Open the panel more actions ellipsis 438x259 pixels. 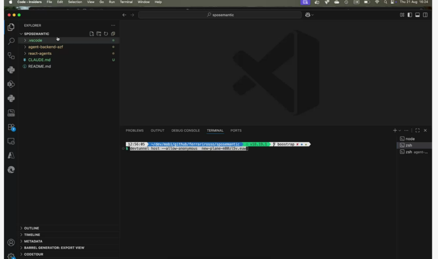tap(406, 131)
